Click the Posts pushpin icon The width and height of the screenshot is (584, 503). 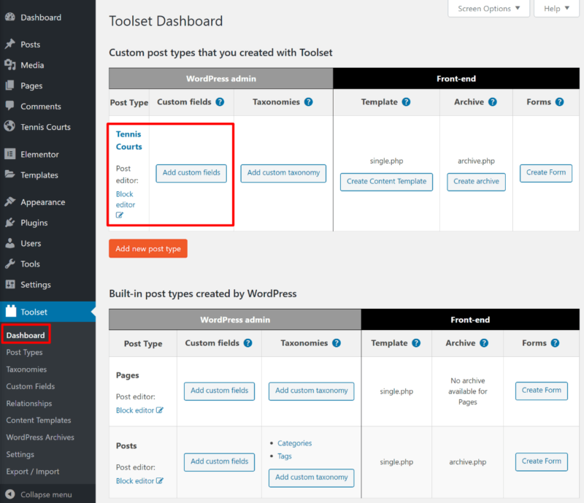(x=10, y=44)
